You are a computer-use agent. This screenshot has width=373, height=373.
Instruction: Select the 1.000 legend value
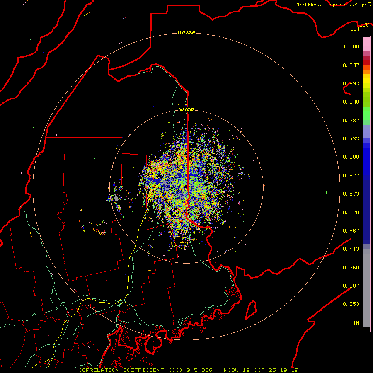[351, 46]
